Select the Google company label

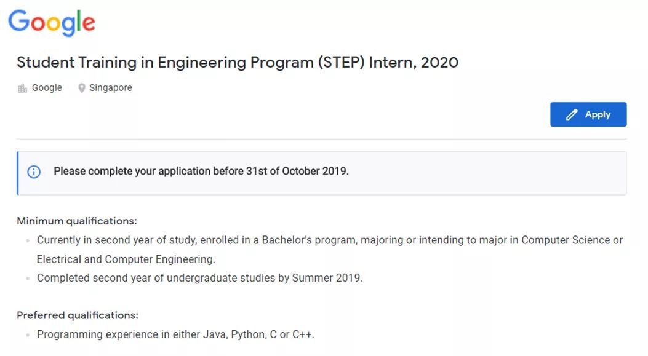tap(47, 87)
